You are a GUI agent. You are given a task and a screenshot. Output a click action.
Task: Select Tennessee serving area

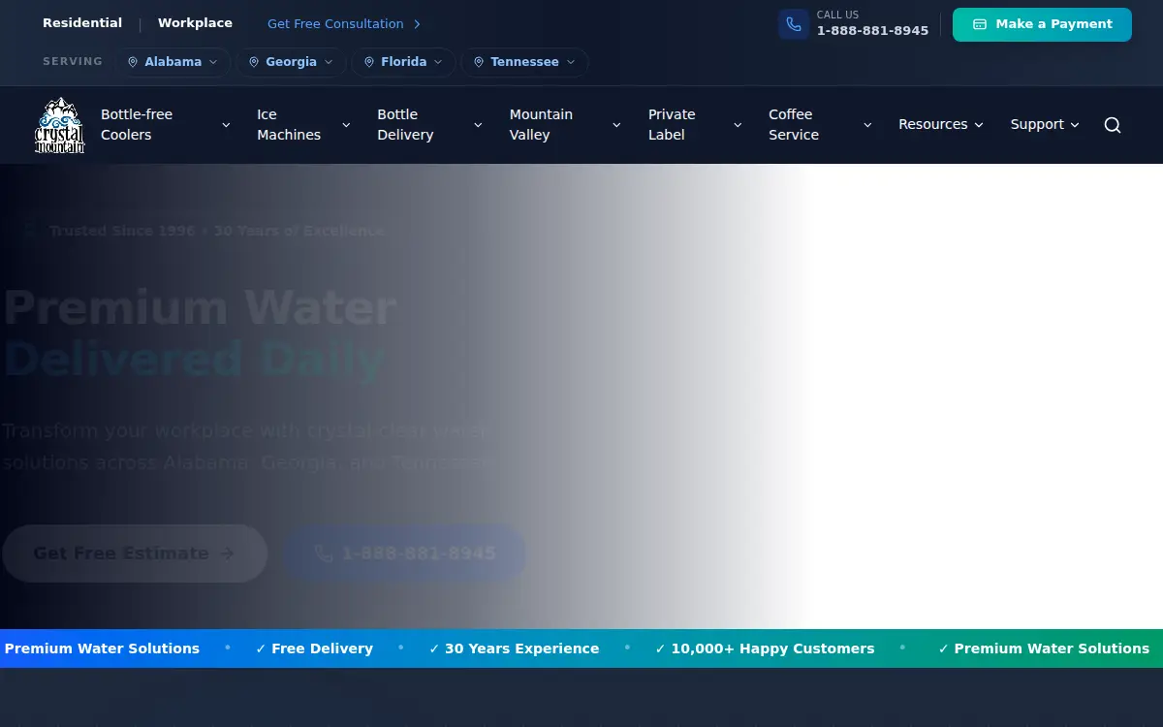pyautogui.click(x=524, y=62)
